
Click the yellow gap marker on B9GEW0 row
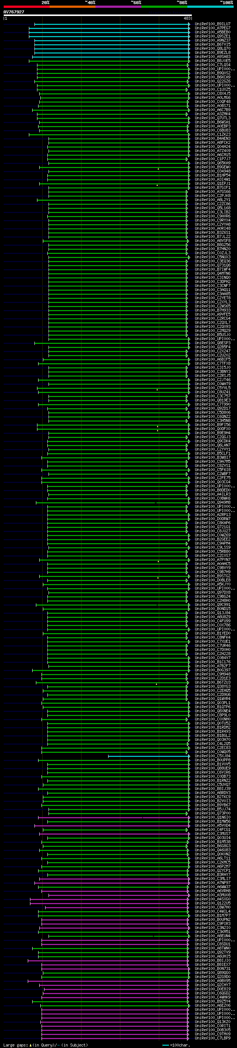pos(158,168)
